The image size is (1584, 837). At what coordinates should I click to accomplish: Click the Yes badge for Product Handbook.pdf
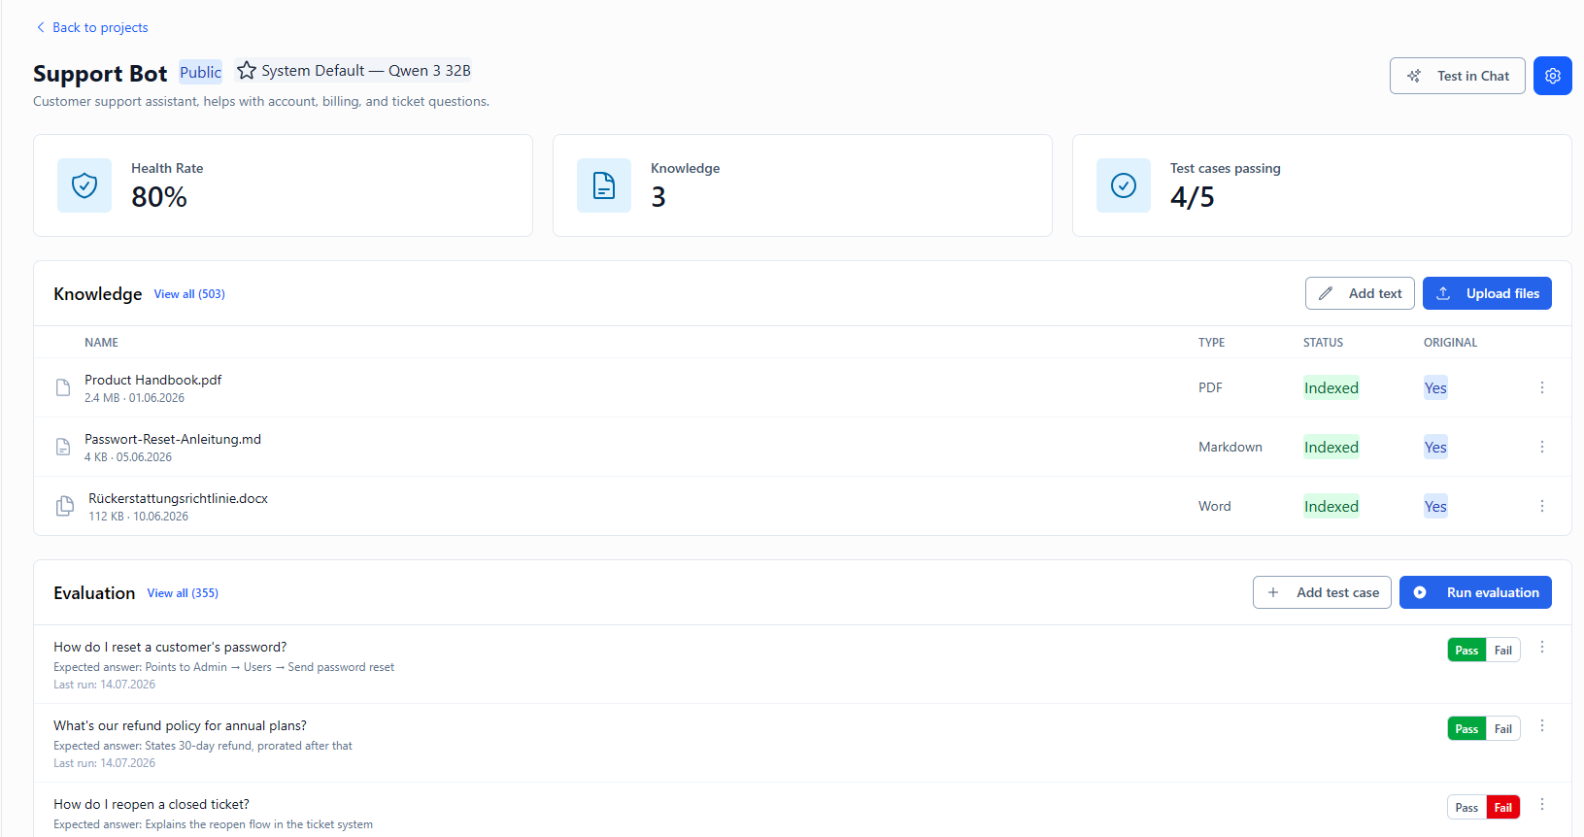point(1435,387)
